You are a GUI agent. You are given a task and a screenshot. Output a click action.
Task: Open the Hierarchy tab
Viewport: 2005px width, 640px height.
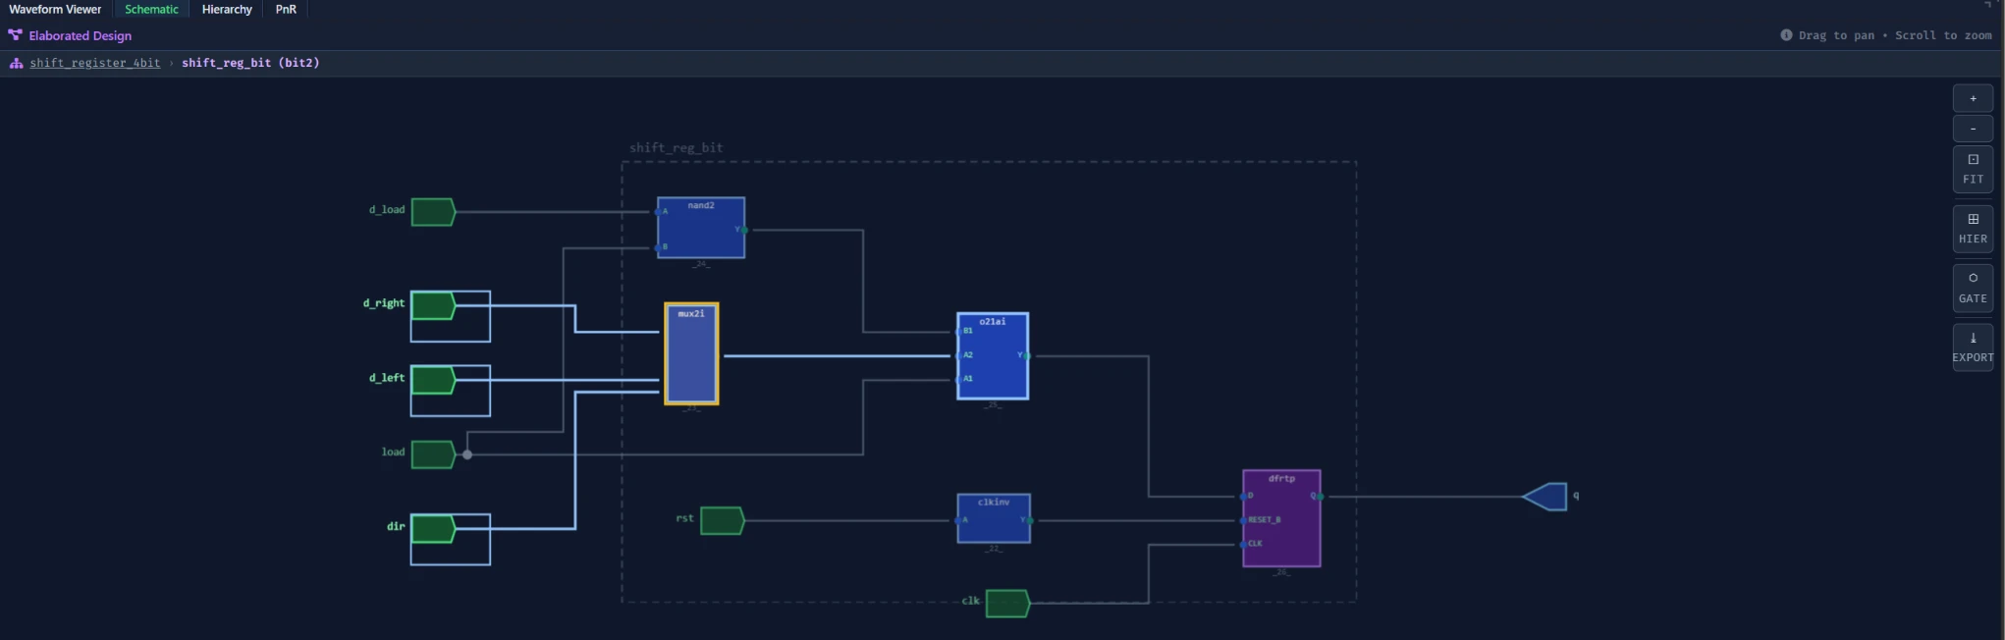[227, 9]
